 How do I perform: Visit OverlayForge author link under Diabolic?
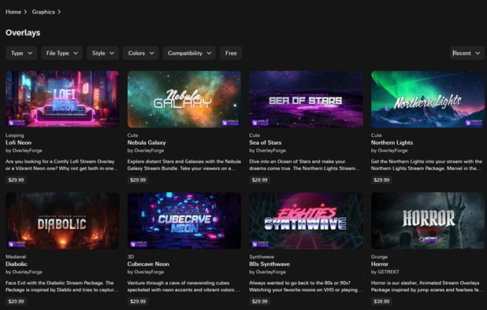(28, 272)
